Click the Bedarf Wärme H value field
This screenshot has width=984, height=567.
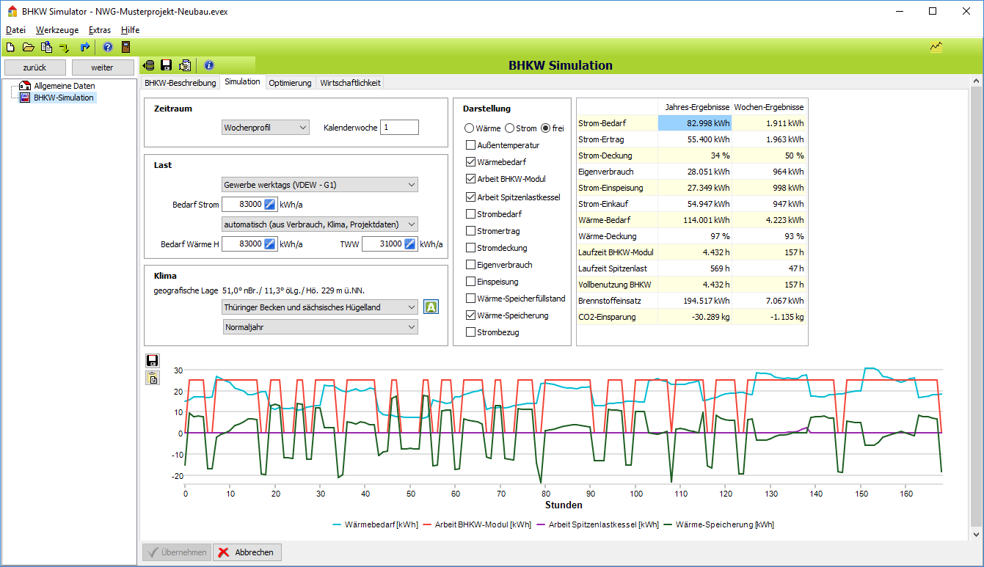pos(242,244)
